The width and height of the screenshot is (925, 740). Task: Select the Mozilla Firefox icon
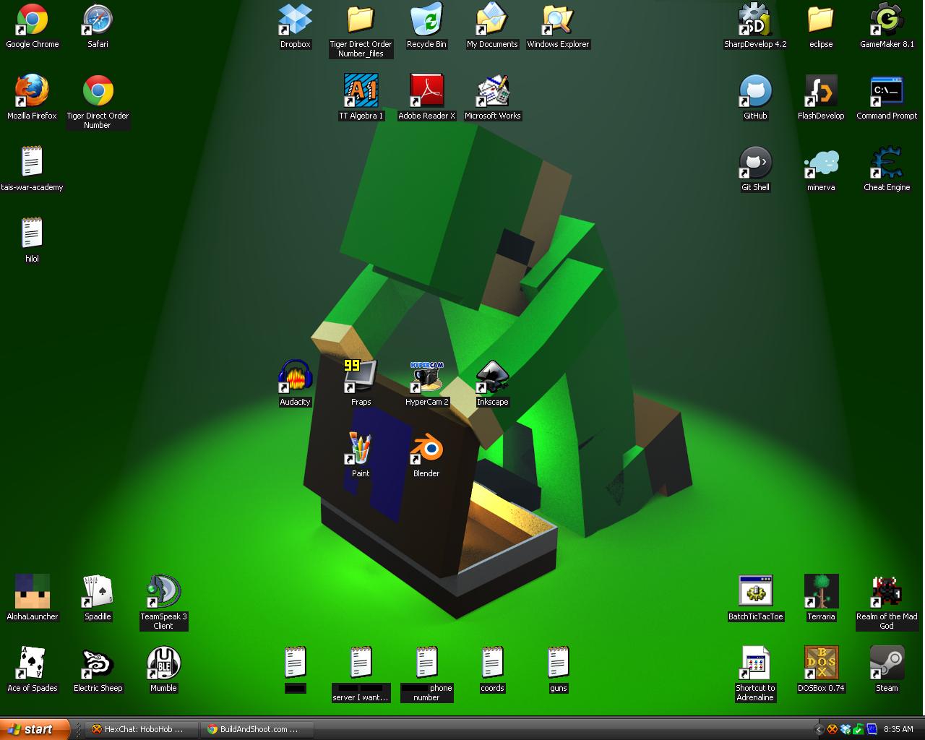coord(33,91)
